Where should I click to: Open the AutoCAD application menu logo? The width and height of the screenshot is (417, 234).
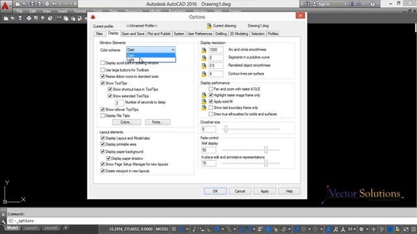click(5, 6)
